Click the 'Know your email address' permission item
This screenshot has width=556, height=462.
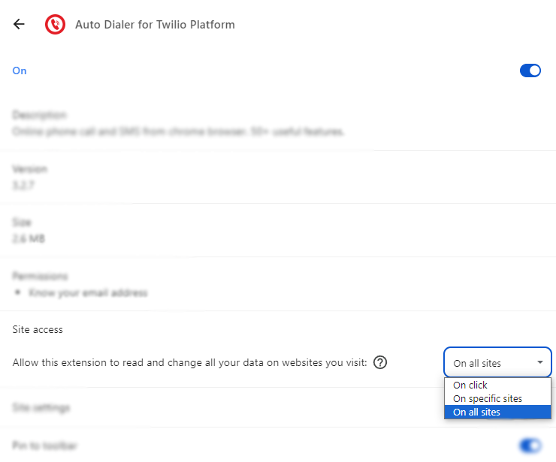pos(87,292)
